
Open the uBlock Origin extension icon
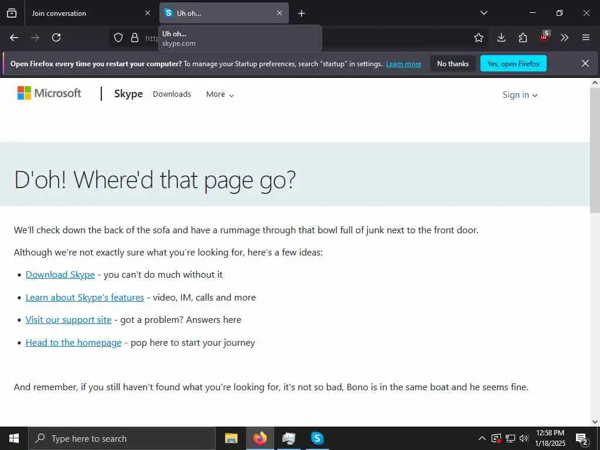pos(544,37)
